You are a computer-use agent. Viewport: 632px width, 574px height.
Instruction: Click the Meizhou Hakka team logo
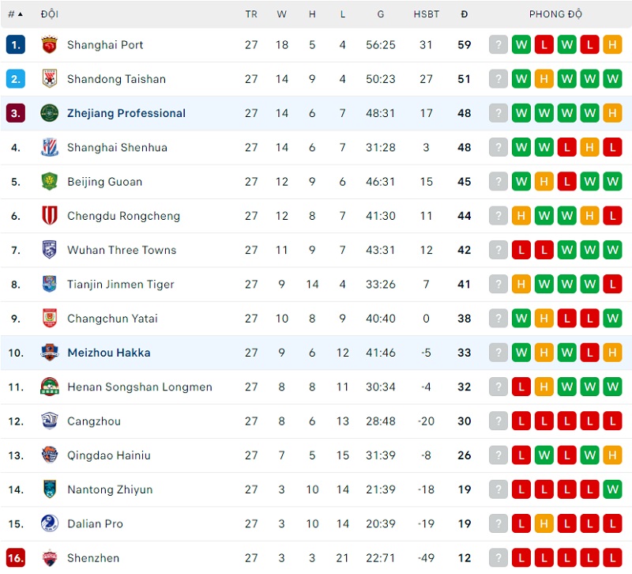pyautogui.click(x=50, y=353)
